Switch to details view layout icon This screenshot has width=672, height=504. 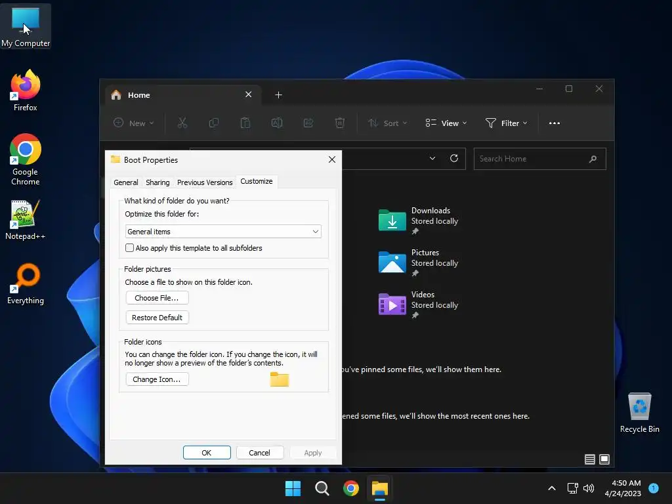(590, 459)
